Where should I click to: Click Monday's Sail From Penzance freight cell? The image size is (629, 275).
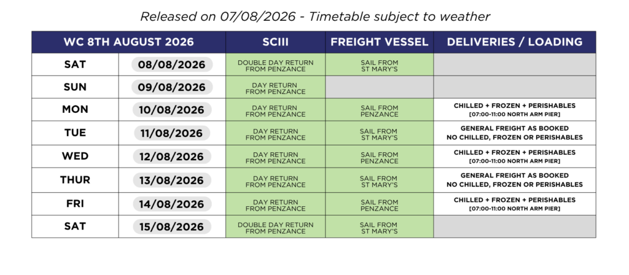[x=379, y=110]
